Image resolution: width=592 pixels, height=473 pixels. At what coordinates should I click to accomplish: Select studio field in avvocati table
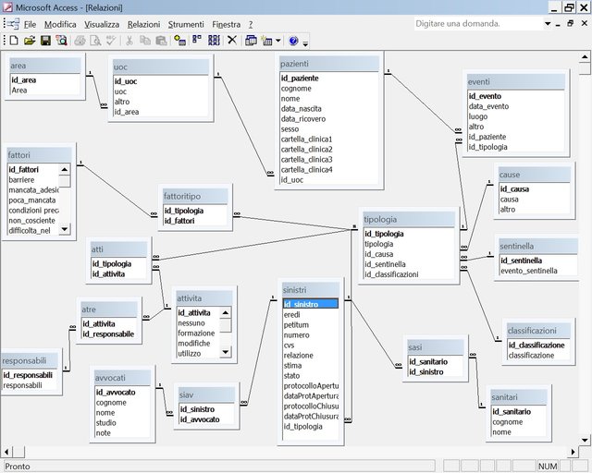(105, 422)
